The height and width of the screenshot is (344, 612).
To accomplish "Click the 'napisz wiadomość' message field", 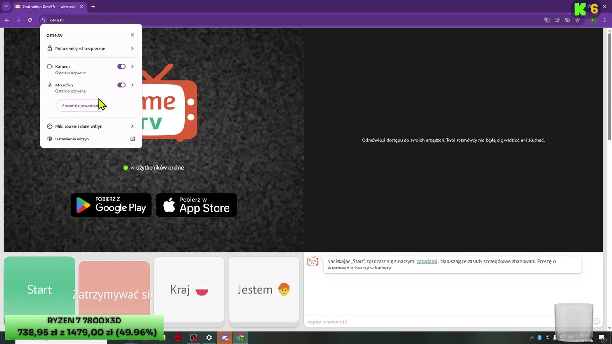I will point(447,322).
